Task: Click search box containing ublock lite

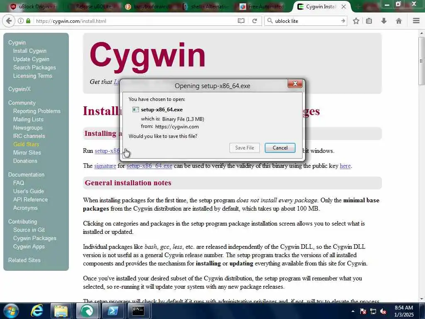Action: coord(306,21)
